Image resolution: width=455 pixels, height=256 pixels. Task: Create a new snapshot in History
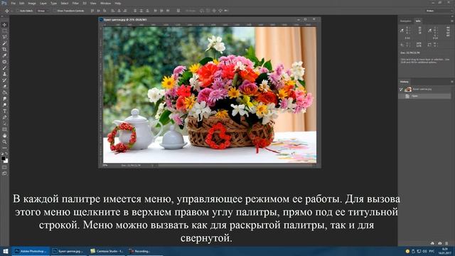coord(439,243)
